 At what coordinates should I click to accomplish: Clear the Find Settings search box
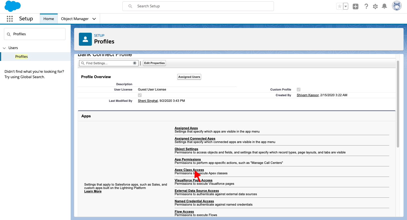coord(135,63)
